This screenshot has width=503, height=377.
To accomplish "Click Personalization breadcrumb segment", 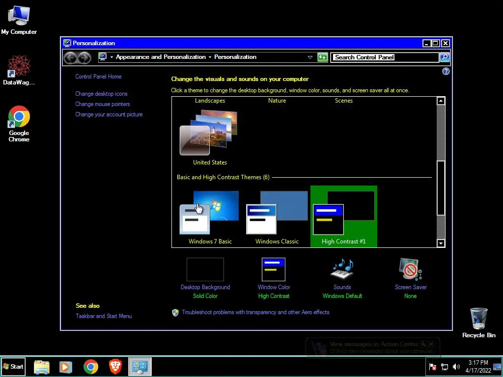I will click(x=235, y=57).
